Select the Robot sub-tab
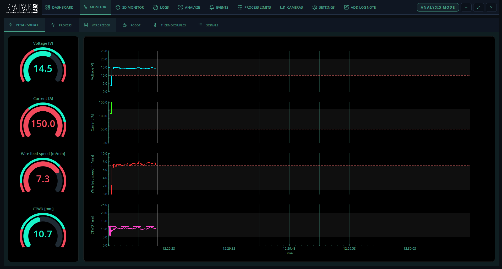The height and width of the screenshot is (269, 502). click(x=132, y=25)
